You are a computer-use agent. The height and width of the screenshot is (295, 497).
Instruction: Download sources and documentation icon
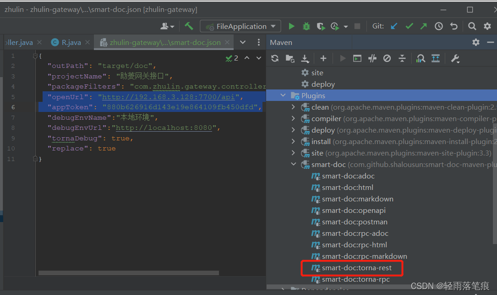pos(305,58)
